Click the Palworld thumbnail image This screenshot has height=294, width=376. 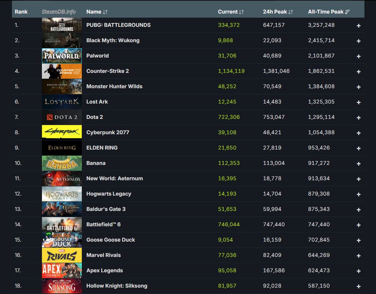tap(62, 56)
